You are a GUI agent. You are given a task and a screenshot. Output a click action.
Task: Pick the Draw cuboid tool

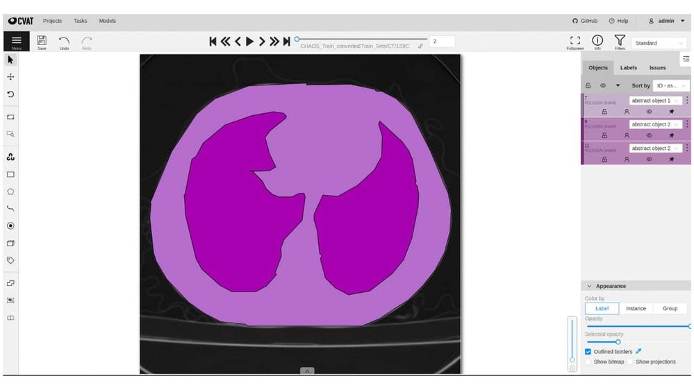pyautogui.click(x=10, y=243)
